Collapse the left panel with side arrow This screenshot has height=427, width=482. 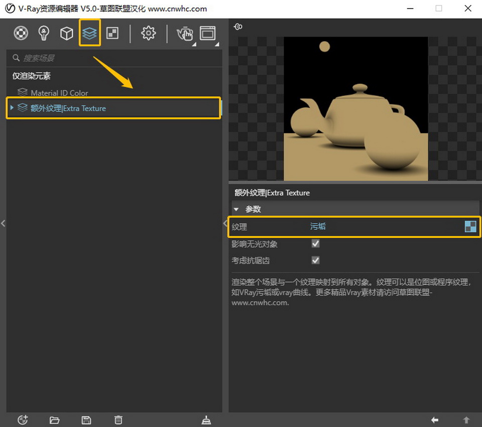point(3,223)
